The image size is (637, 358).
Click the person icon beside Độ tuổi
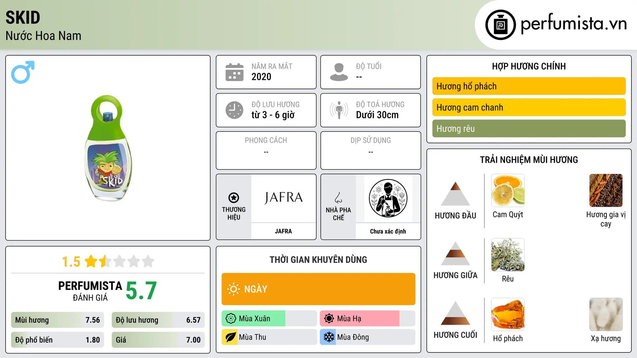click(339, 72)
